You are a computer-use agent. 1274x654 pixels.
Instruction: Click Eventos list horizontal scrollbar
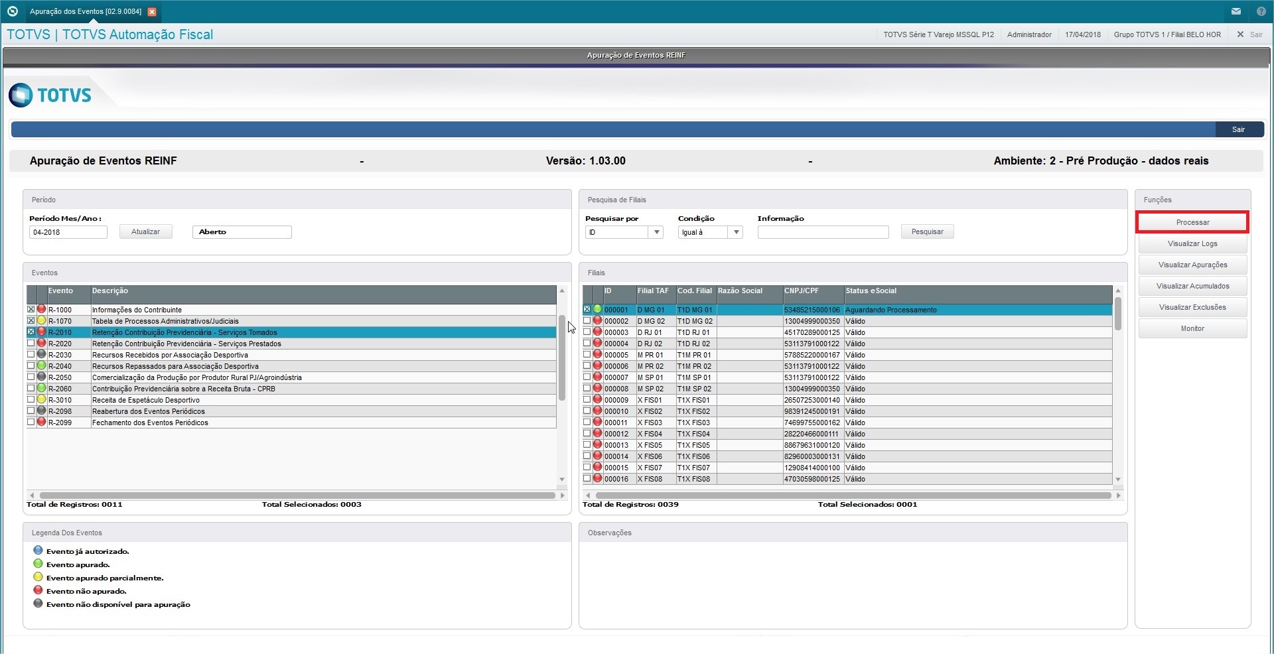tap(297, 495)
